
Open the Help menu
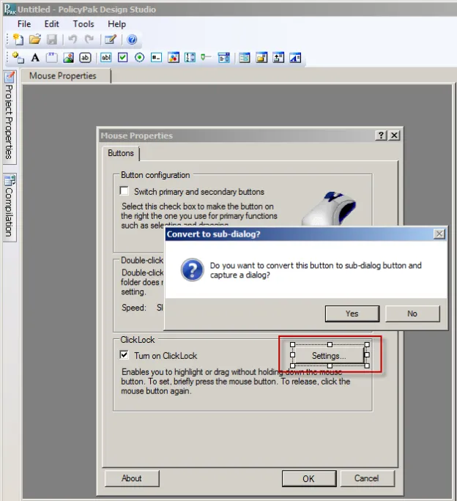pyautogui.click(x=116, y=24)
